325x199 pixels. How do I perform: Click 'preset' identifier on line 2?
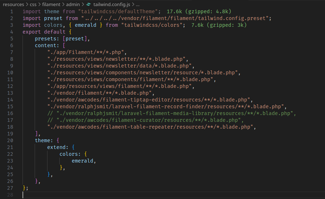pyautogui.click(x=53, y=18)
